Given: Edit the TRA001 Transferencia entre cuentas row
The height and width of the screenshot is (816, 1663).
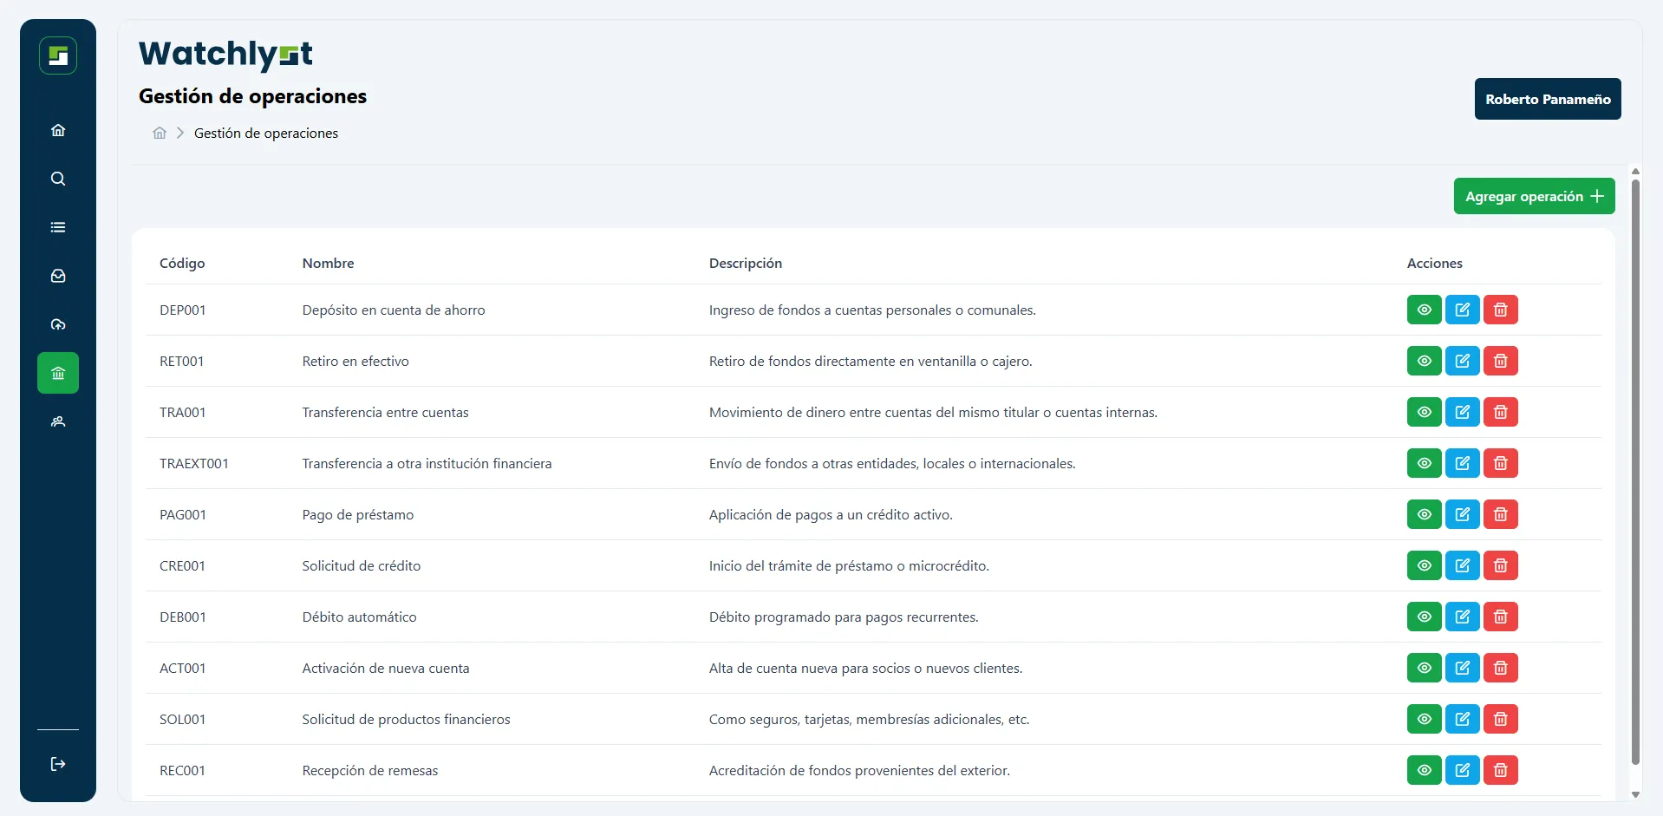Looking at the screenshot, I should (1462, 412).
